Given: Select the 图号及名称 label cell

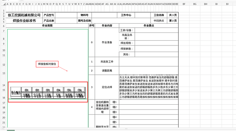Looking at the screenshot, I should coord(84,21).
